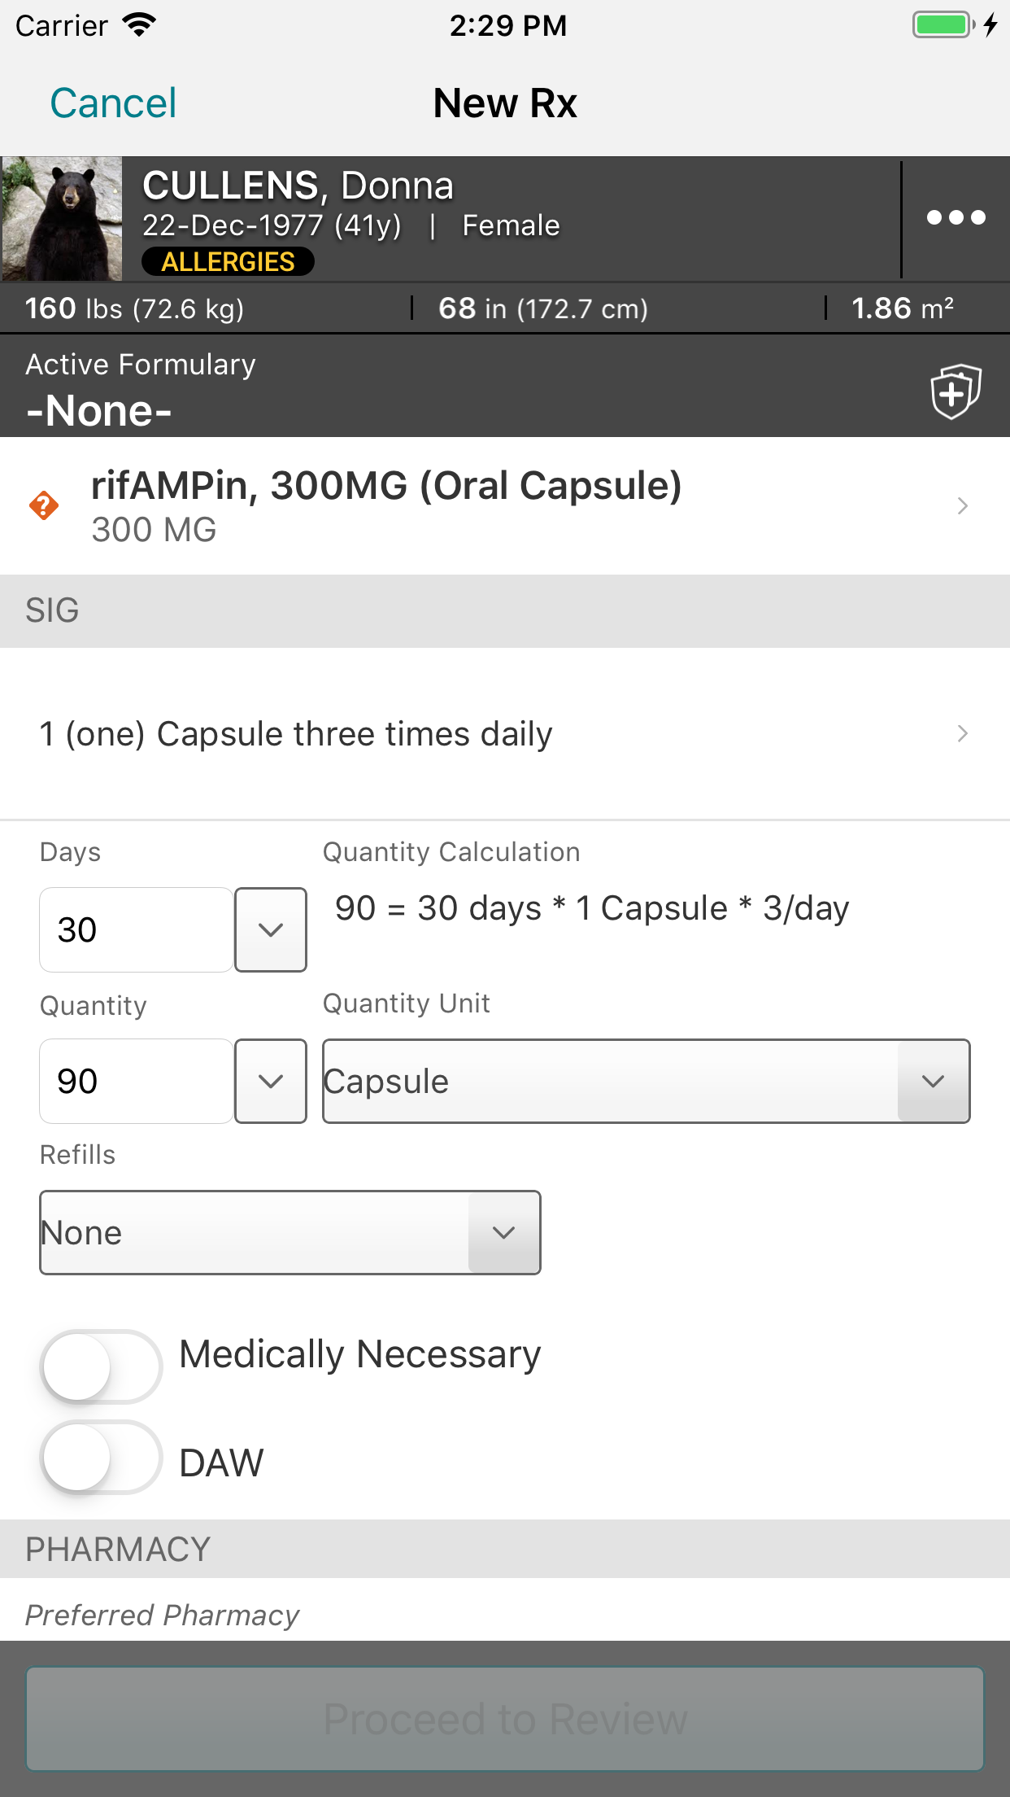Tap the patient bear photo thumbnail
The width and height of the screenshot is (1010, 1797).
tap(62, 219)
